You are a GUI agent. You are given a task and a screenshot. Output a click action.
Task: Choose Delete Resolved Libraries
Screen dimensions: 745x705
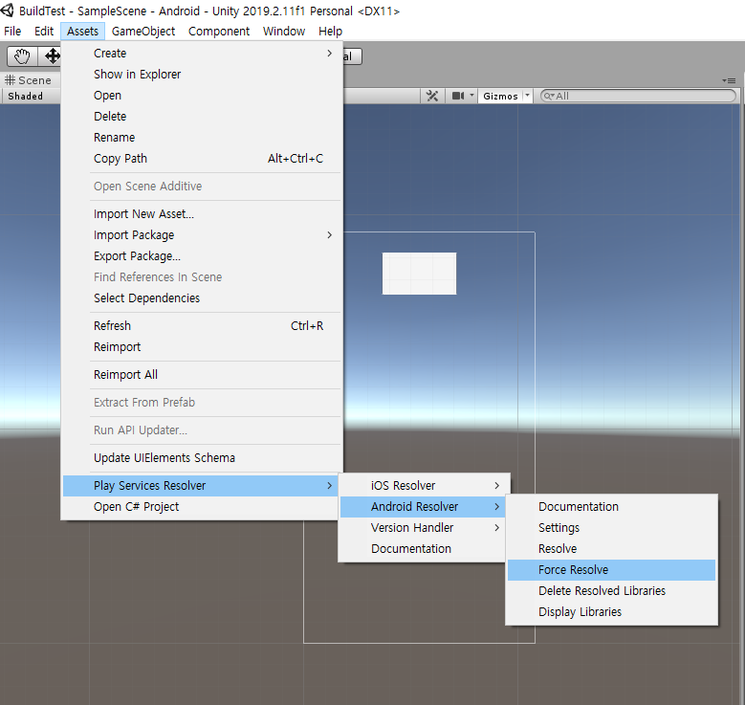click(x=611, y=591)
